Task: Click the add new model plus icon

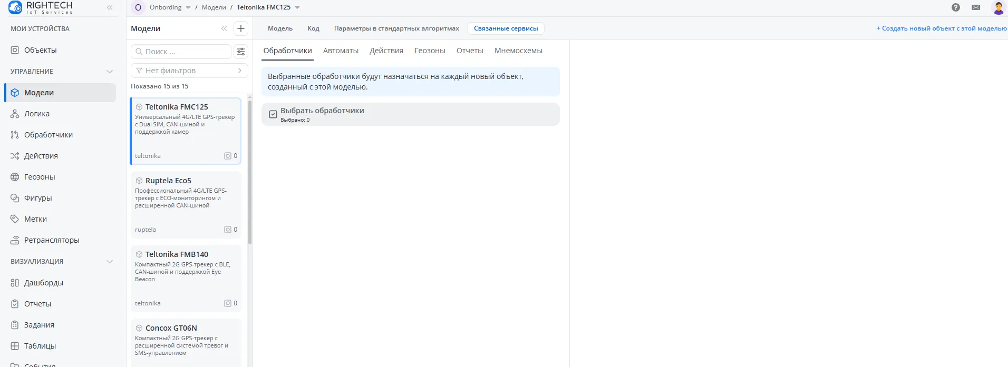Action: pyautogui.click(x=241, y=28)
